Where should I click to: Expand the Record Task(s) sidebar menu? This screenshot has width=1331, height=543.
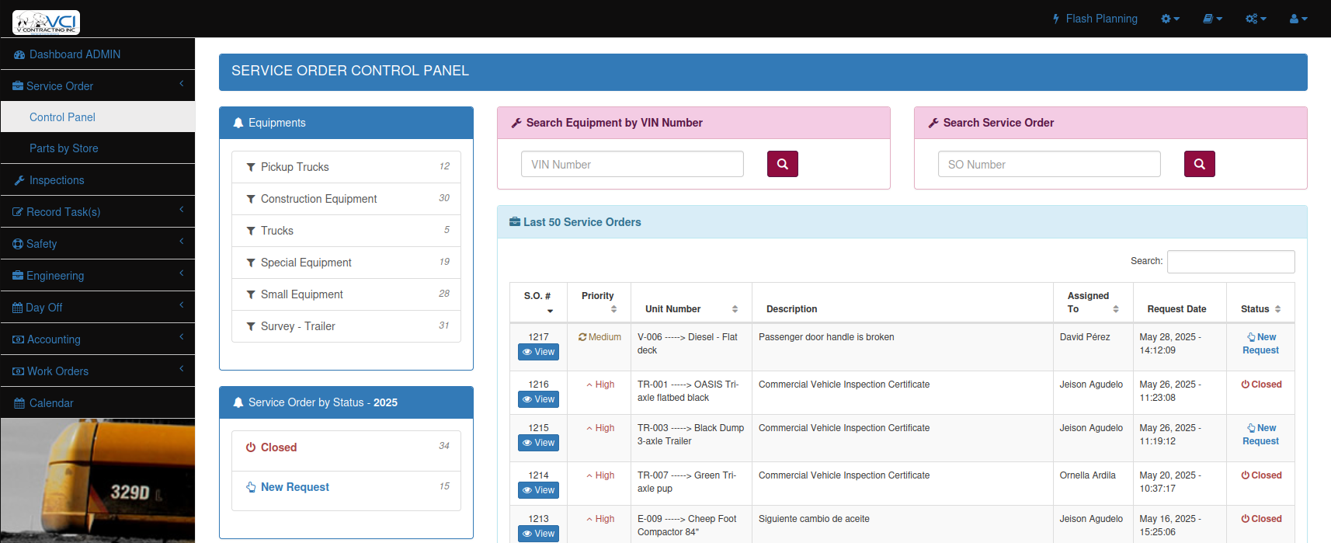point(97,211)
